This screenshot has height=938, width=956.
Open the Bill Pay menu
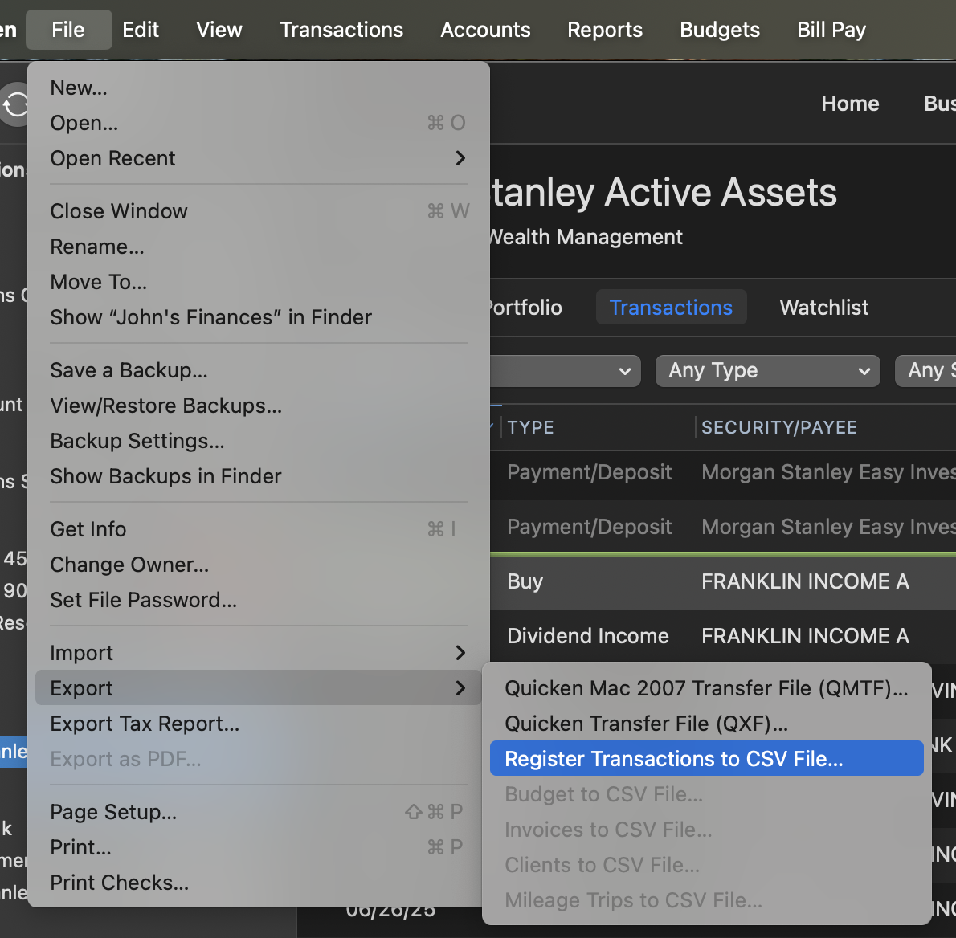coord(831,29)
